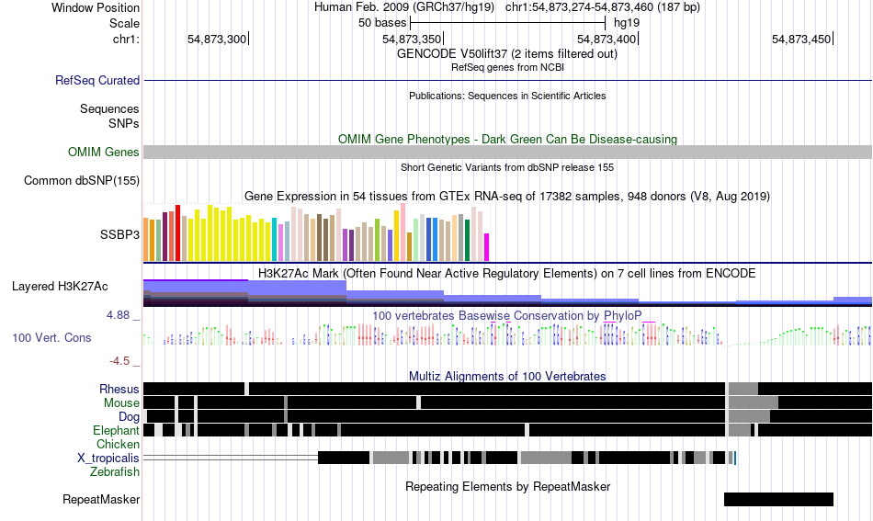
Task: Click the GTEx Gene Expression track title
Action: [x=507, y=196]
